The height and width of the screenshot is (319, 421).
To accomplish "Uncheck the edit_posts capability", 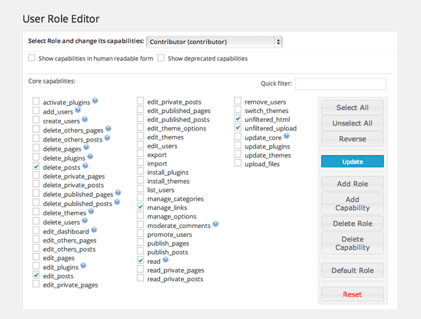I will (x=36, y=275).
